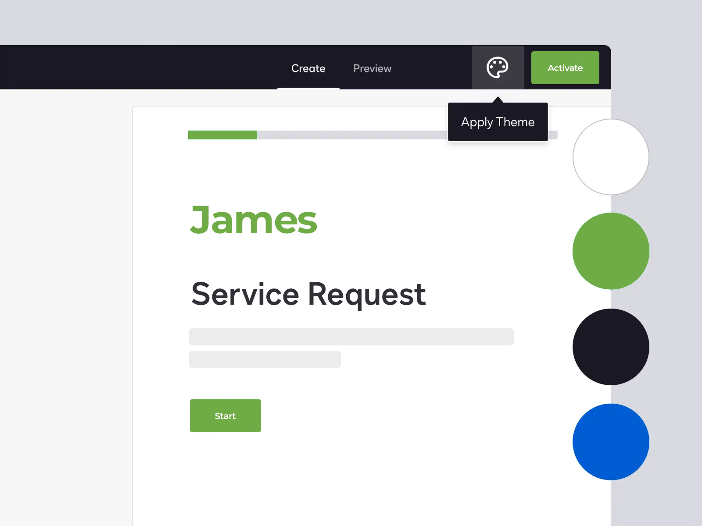Click the Apply Theme tooltip label
This screenshot has height=526, width=702.
(498, 122)
